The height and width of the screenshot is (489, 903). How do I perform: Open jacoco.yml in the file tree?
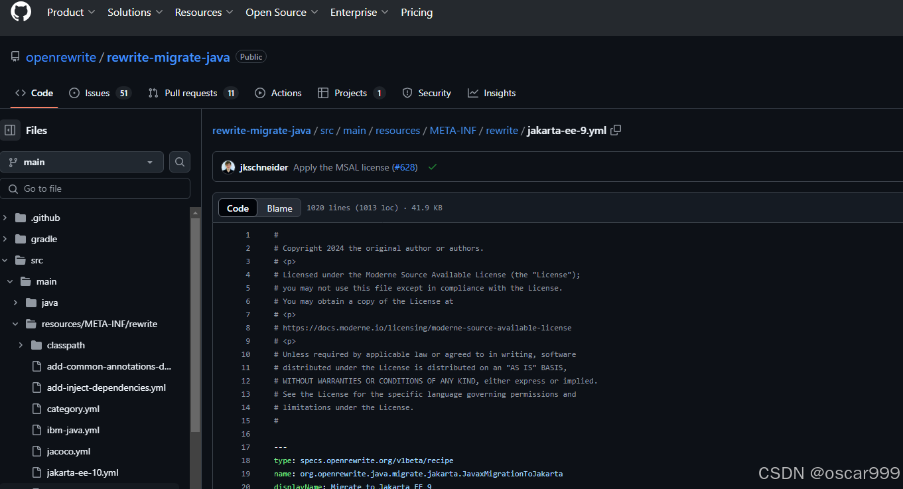pos(68,451)
